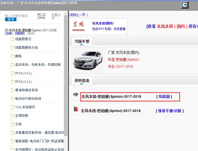The width and height of the screenshot is (198, 151).
Task: Click the 查询 search button
Action: point(11,19)
